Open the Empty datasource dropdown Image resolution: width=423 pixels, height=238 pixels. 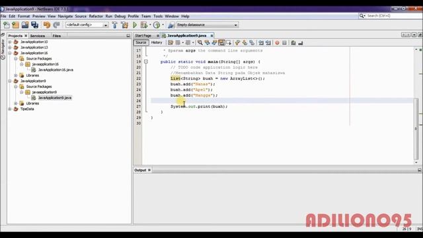tap(235, 25)
